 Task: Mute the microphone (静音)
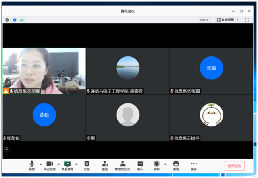tap(31, 166)
